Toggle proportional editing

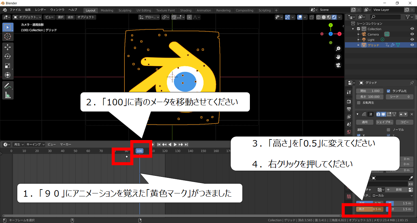pyautogui.click(x=189, y=17)
